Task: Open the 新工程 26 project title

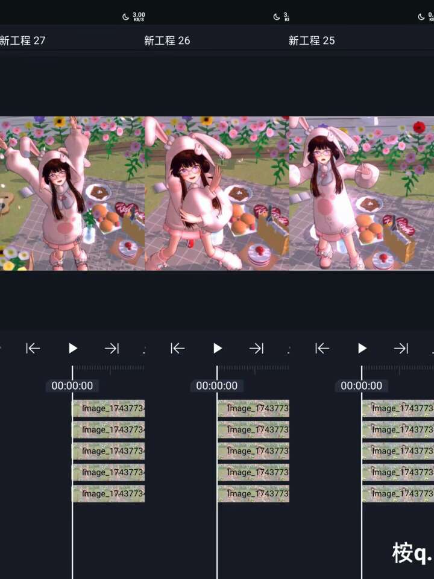Action: pyautogui.click(x=167, y=40)
